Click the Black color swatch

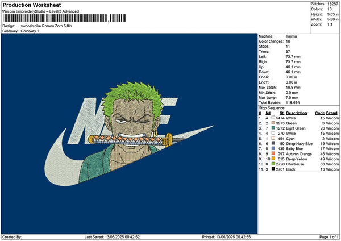coord(273,169)
